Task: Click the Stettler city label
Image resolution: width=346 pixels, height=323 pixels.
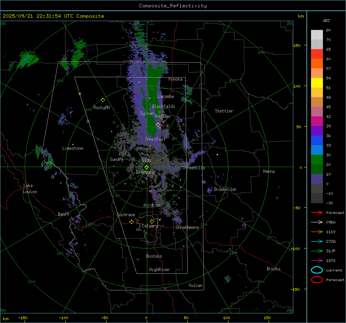Action: click(x=224, y=111)
